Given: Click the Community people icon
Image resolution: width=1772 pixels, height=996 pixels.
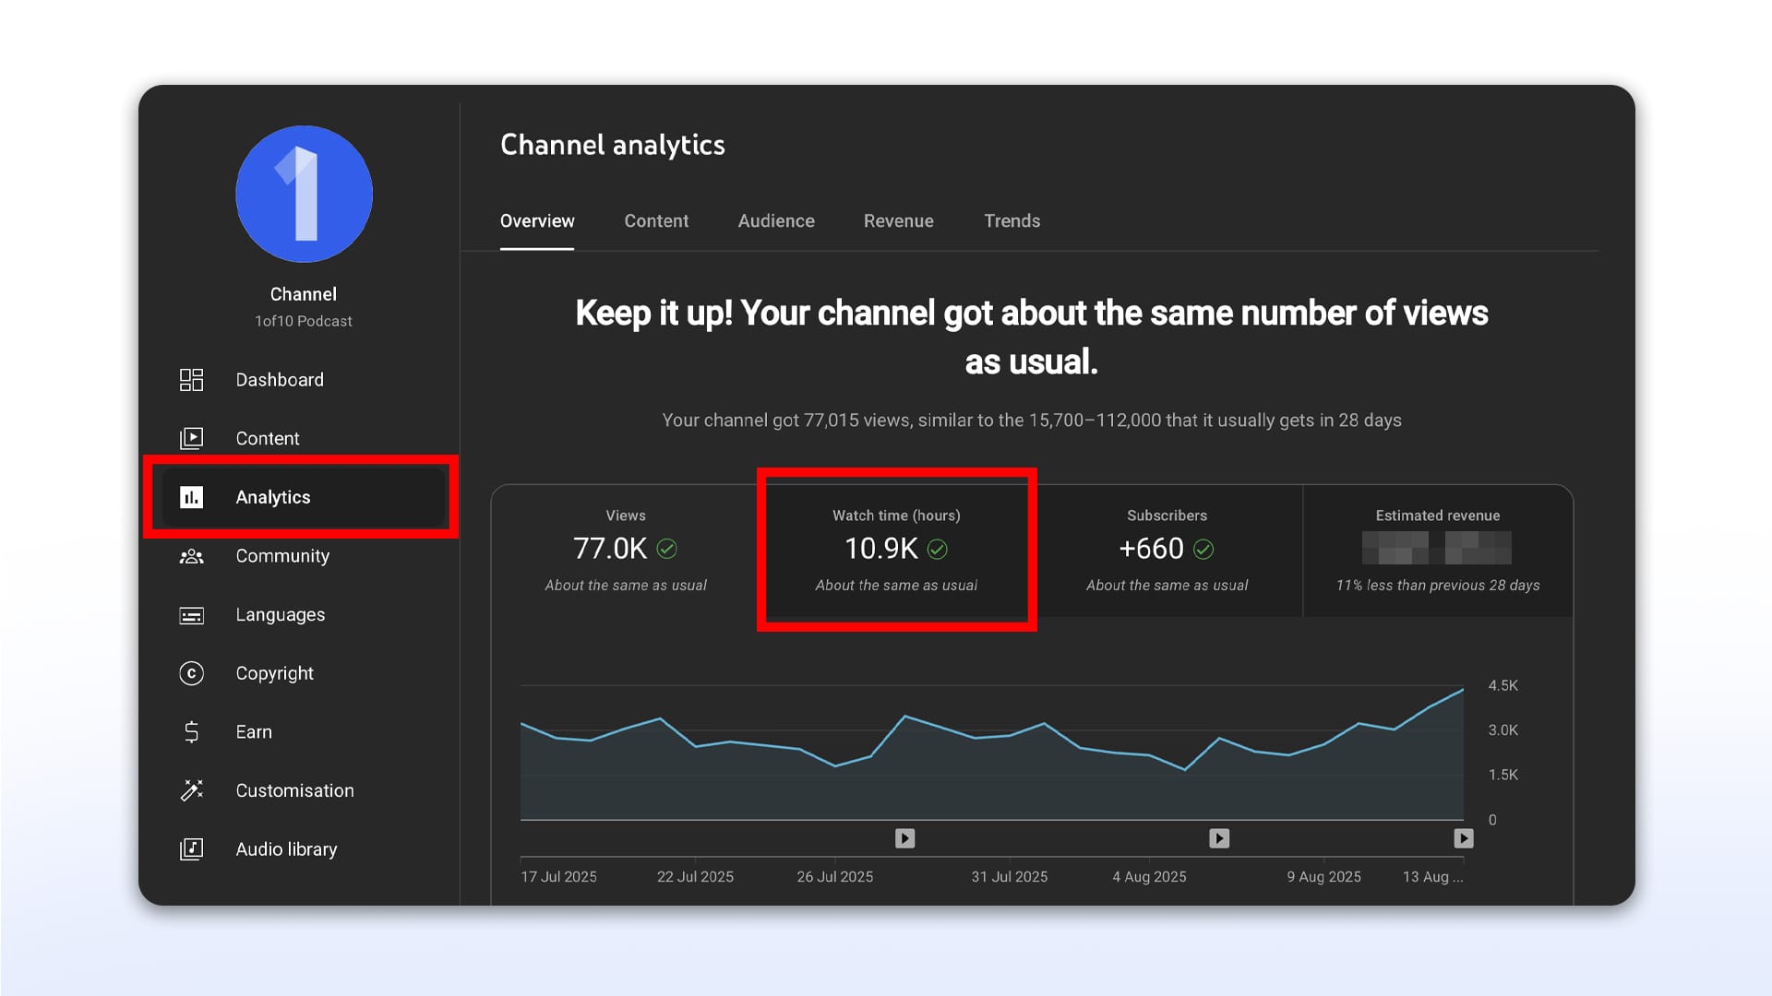Looking at the screenshot, I should 191,556.
